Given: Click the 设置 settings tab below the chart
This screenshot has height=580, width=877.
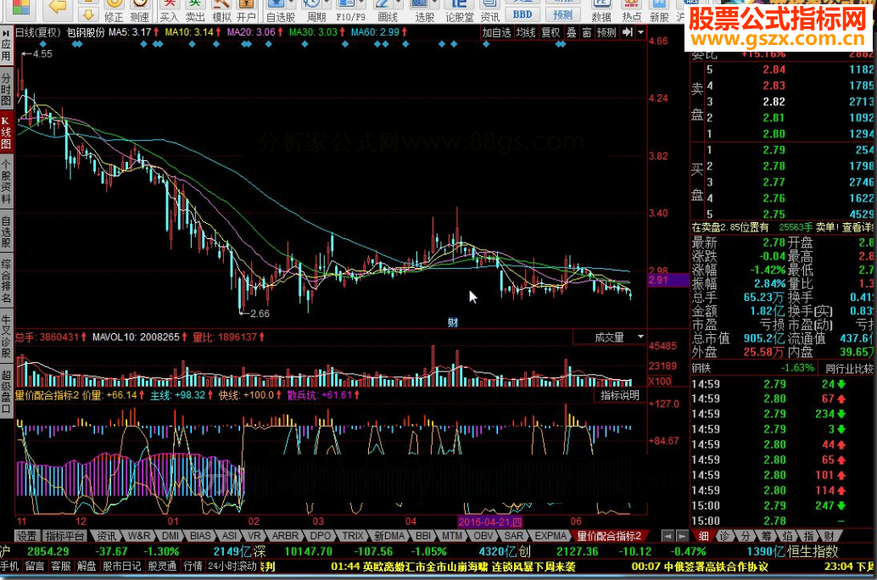Looking at the screenshot, I should point(25,536).
